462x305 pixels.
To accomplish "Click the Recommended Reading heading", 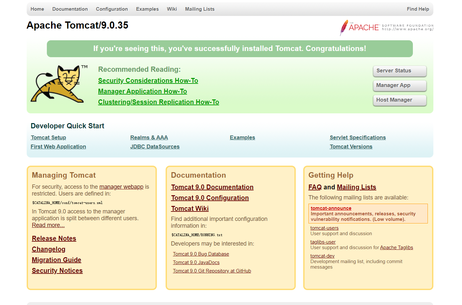I will (139, 70).
